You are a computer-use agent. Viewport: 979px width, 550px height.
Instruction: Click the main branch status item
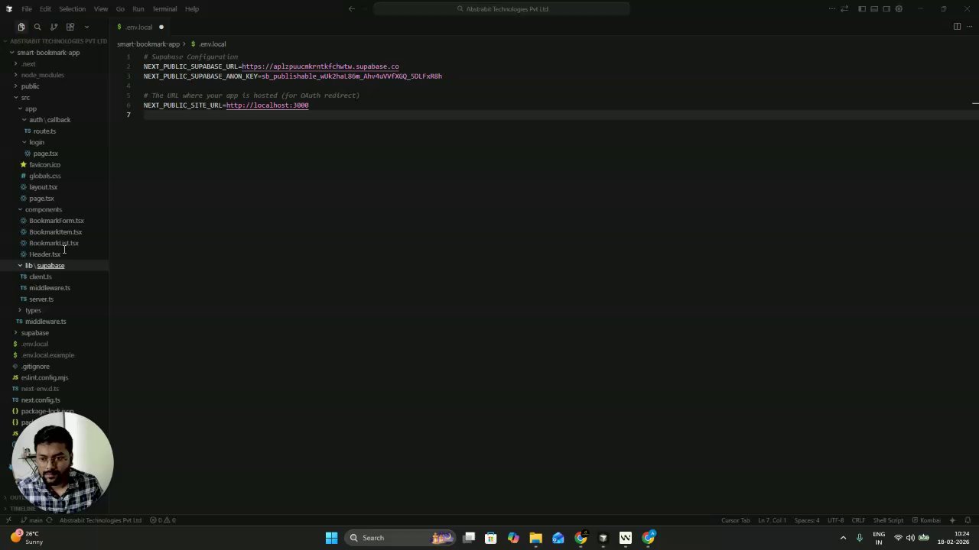pyautogui.click(x=31, y=520)
